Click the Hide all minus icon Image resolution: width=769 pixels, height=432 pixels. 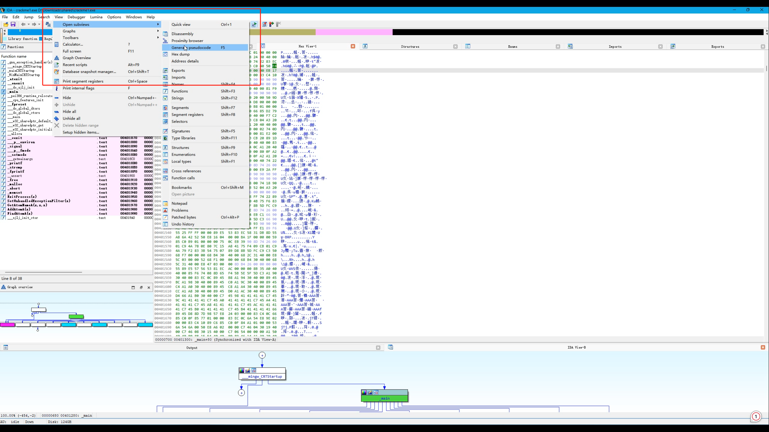click(x=56, y=112)
